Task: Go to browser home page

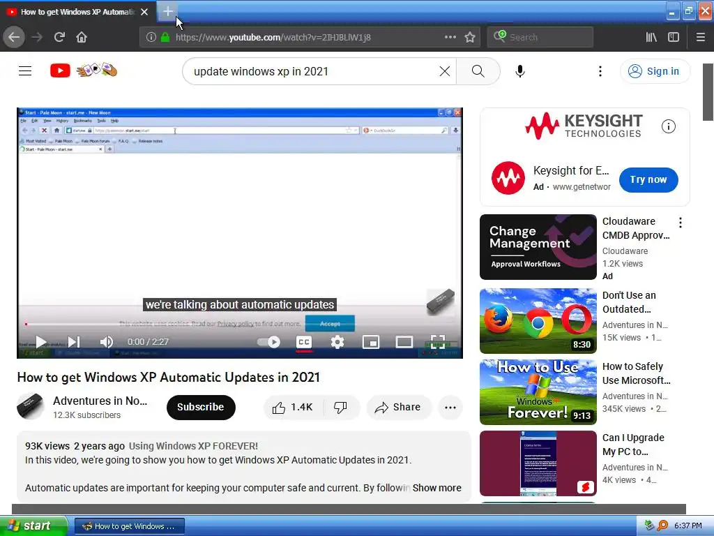Action: 81,37
